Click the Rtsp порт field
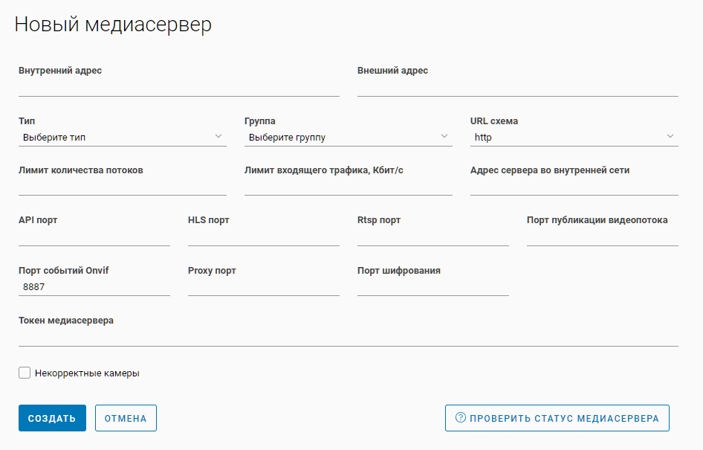This screenshot has height=450, width=703. click(x=433, y=237)
